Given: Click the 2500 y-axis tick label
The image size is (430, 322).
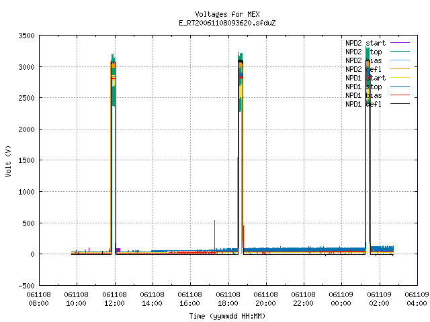Looking at the screenshot, I should pos(26,98).
